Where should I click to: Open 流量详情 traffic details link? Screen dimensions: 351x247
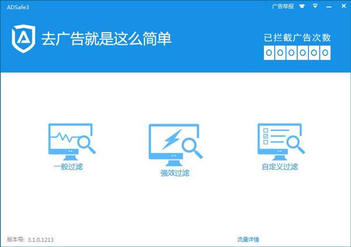tap(248, 239)
